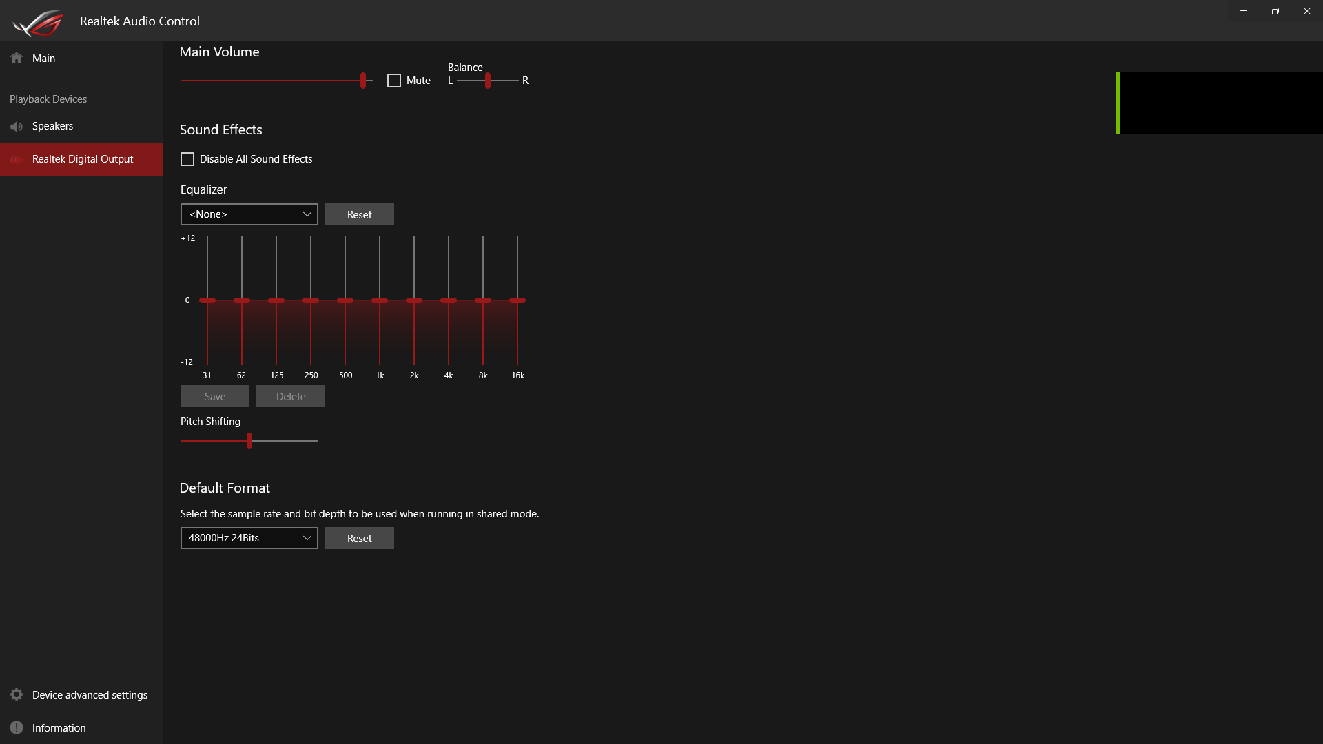Minimize the Realtek Audio Control window
1323x744 pixels.
pos(1244,11)
